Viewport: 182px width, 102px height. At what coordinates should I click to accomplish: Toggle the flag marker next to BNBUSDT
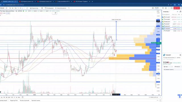[x=162, y=22]
